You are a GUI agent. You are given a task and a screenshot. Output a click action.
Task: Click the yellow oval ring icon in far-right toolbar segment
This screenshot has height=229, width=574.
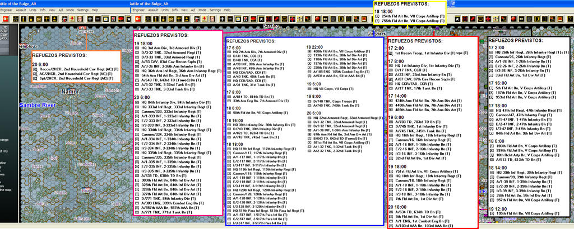480,18
